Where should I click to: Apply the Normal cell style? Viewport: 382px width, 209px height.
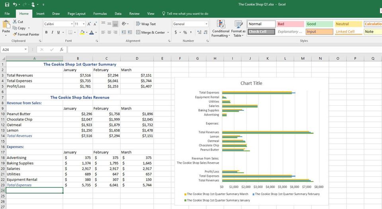tap(261, 24)
